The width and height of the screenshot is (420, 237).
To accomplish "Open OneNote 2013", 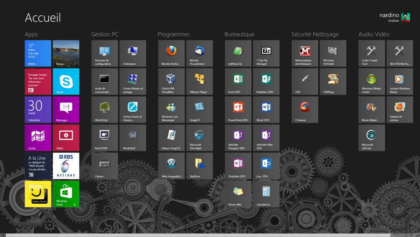I will pyautogui.click(x=238, y=166).
